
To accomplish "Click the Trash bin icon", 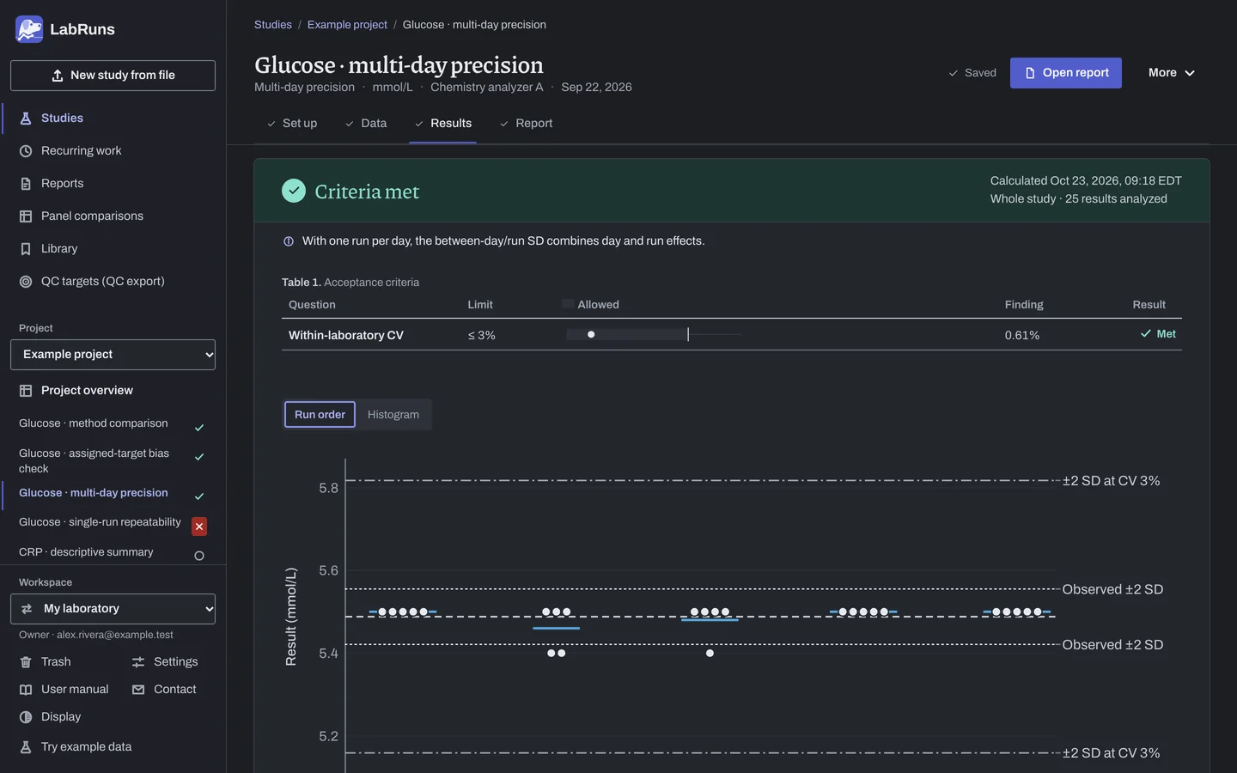I will [26, 662].
